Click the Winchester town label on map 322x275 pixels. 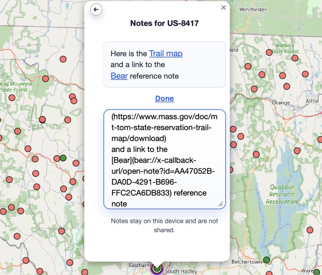pyautogui.click(x=253, y=9)
